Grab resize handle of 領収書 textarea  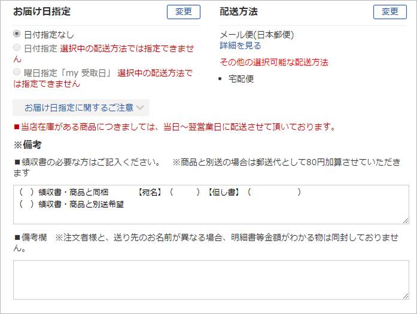click(x=406, y=221)
